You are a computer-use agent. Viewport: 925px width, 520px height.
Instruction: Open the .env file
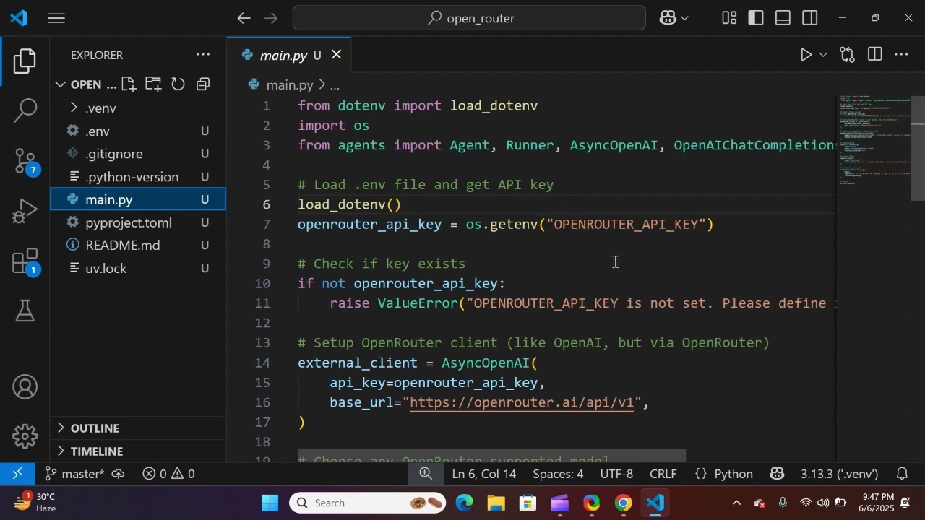pyautogui.click(x=137, y=131)
